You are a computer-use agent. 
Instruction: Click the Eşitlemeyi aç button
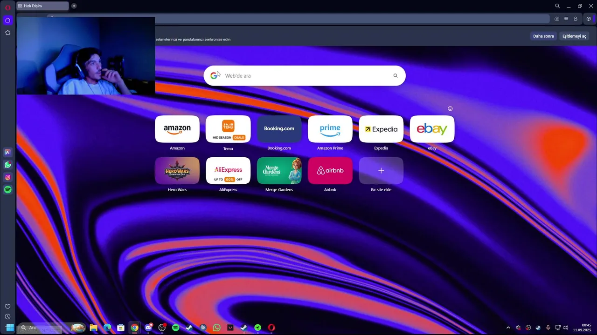[x=574, y=36]
